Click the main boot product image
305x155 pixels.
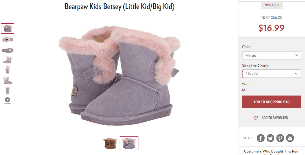[119, 75]
